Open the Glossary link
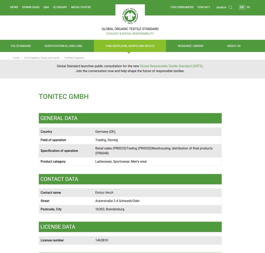265x253 pixels. point(60,7)
